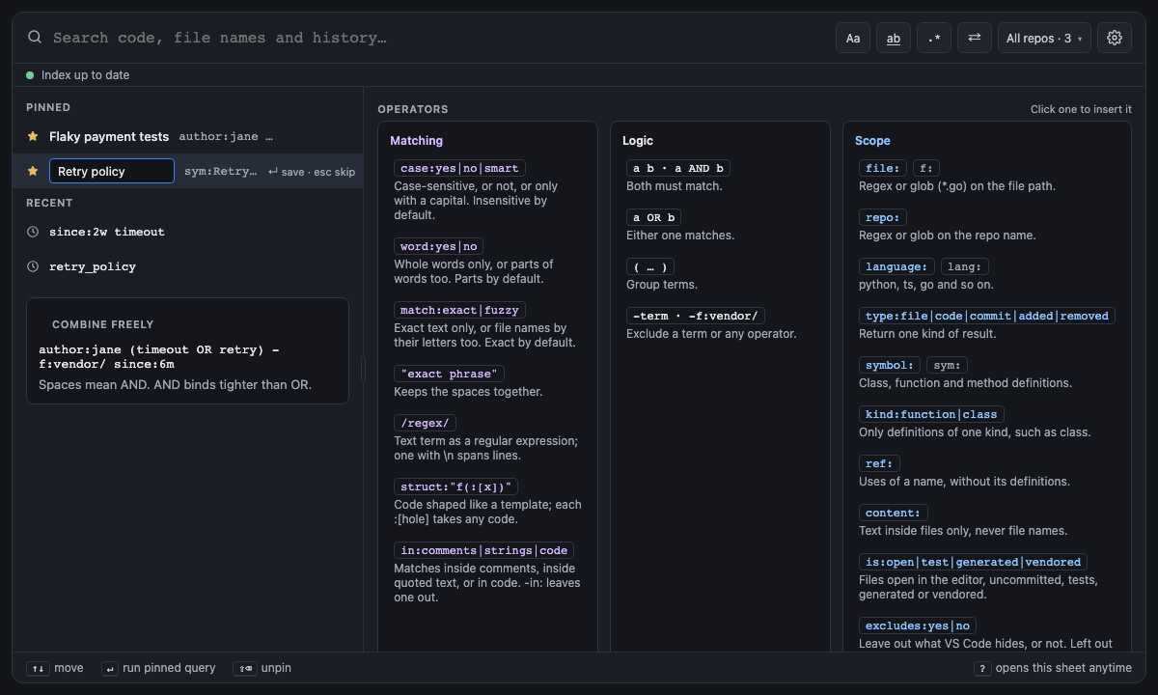The height and width of the screenshot is (695, 1158).
Task: Toggle the replace swap arrows button
Action: click(975, 38)
